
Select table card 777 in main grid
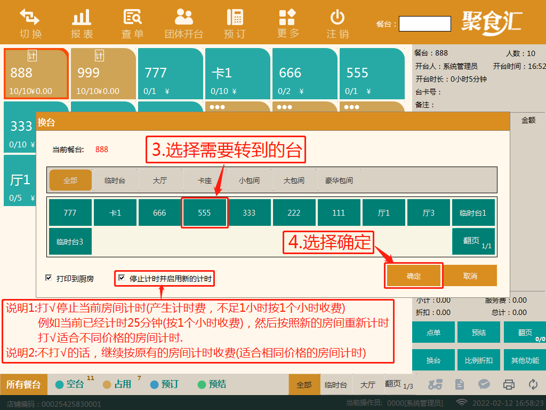pos(171,74)
